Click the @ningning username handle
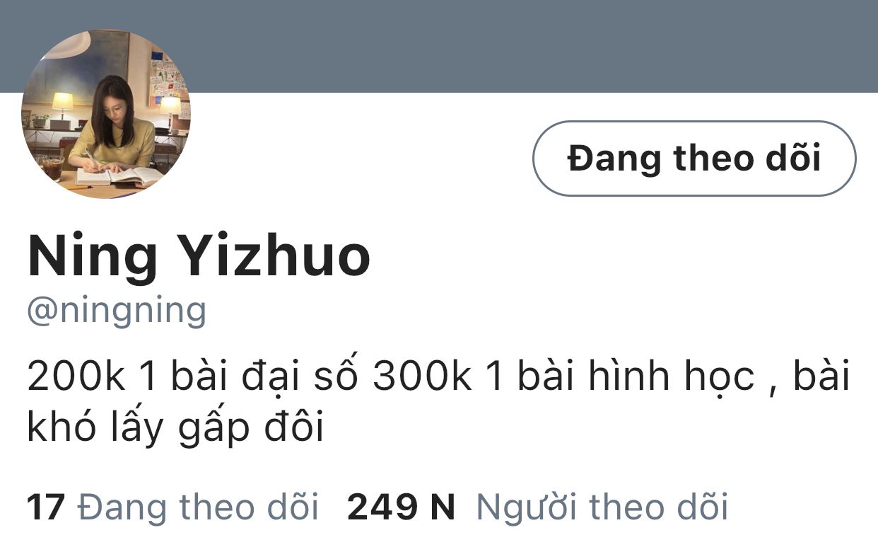 click(117, 310)
